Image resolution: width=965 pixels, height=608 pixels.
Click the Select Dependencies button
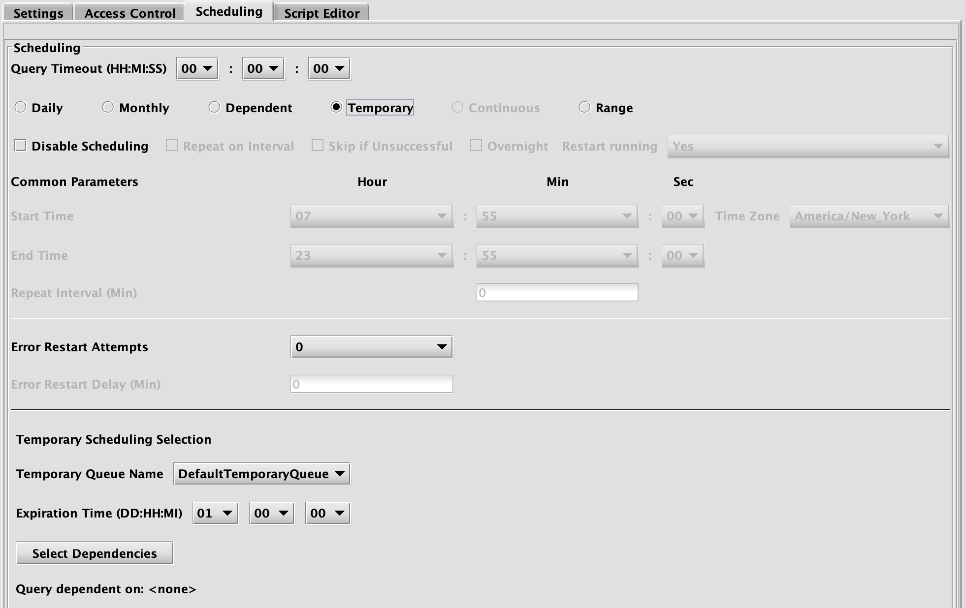95,553
